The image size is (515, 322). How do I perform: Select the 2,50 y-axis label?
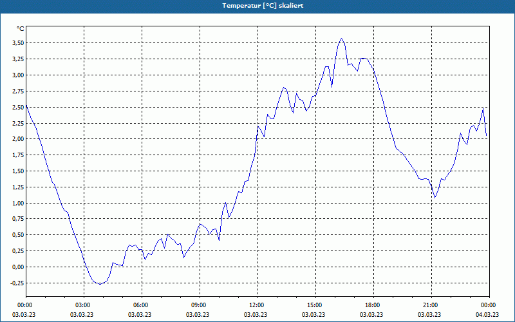point(18,107)
